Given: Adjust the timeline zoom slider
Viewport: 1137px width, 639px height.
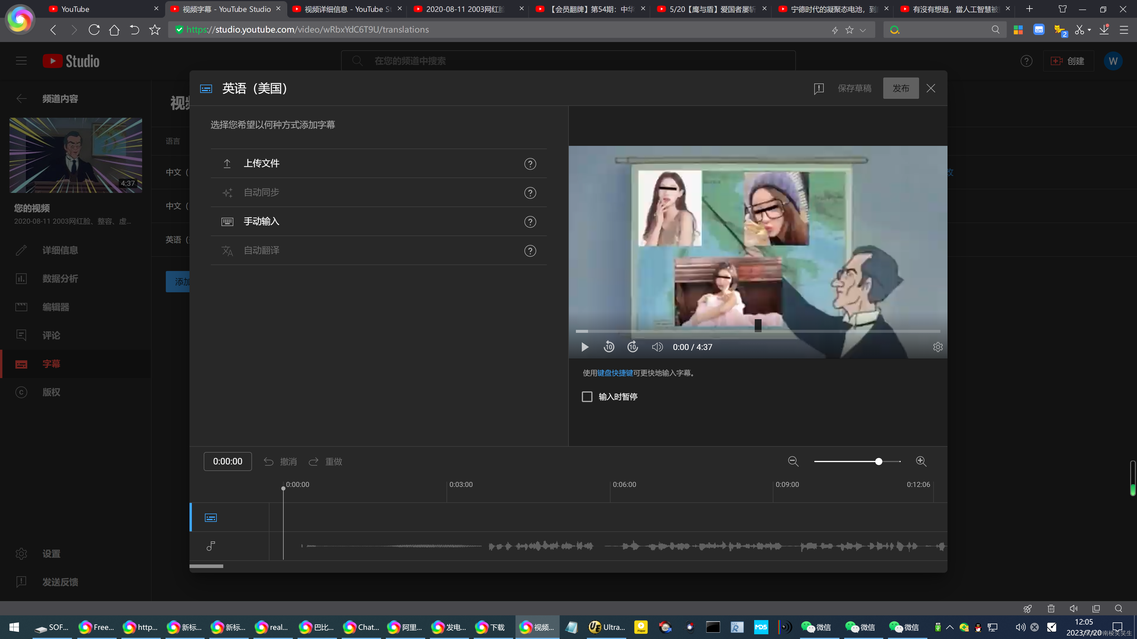Looking at the screenshot, I should point(878,461).
